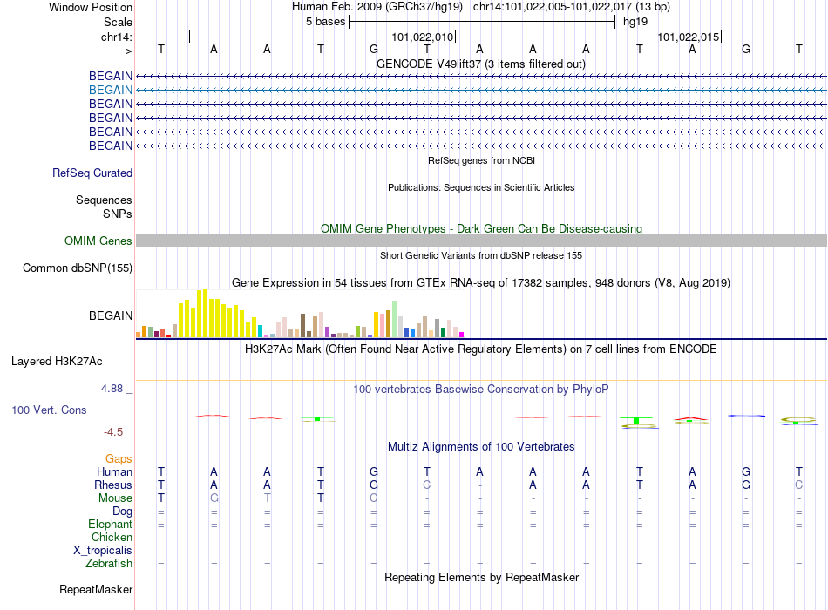Viewport: 828px width, 610px height.
Task: Click RefSeq genes from NCBI title
Action: point(482,160)
